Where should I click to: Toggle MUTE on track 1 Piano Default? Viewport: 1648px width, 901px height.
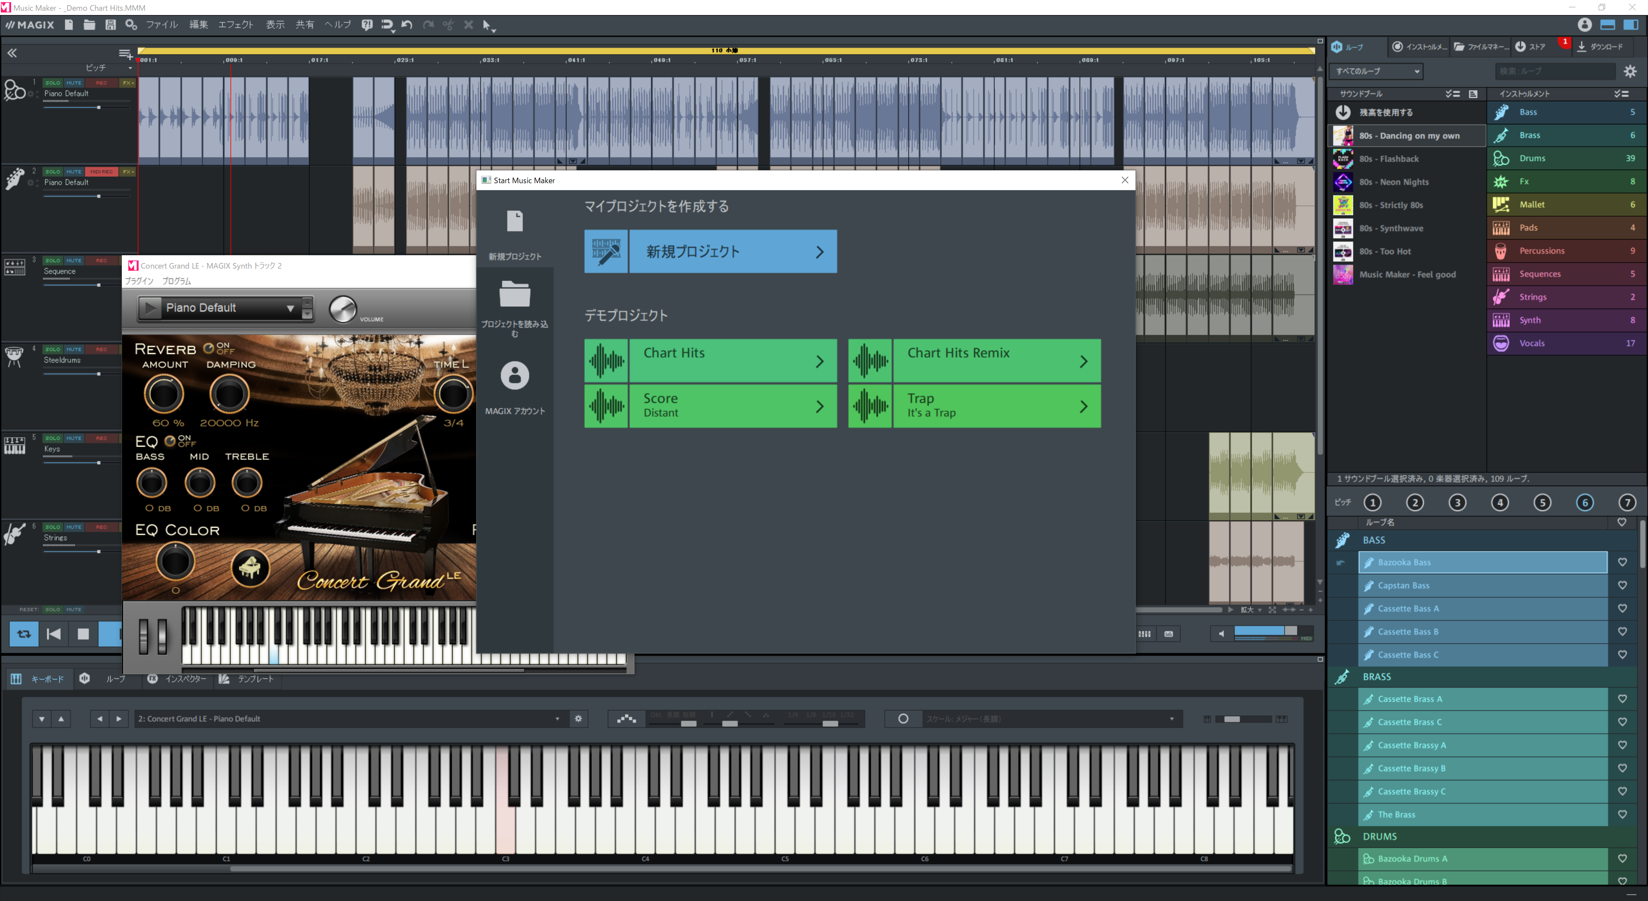point(73,82)
